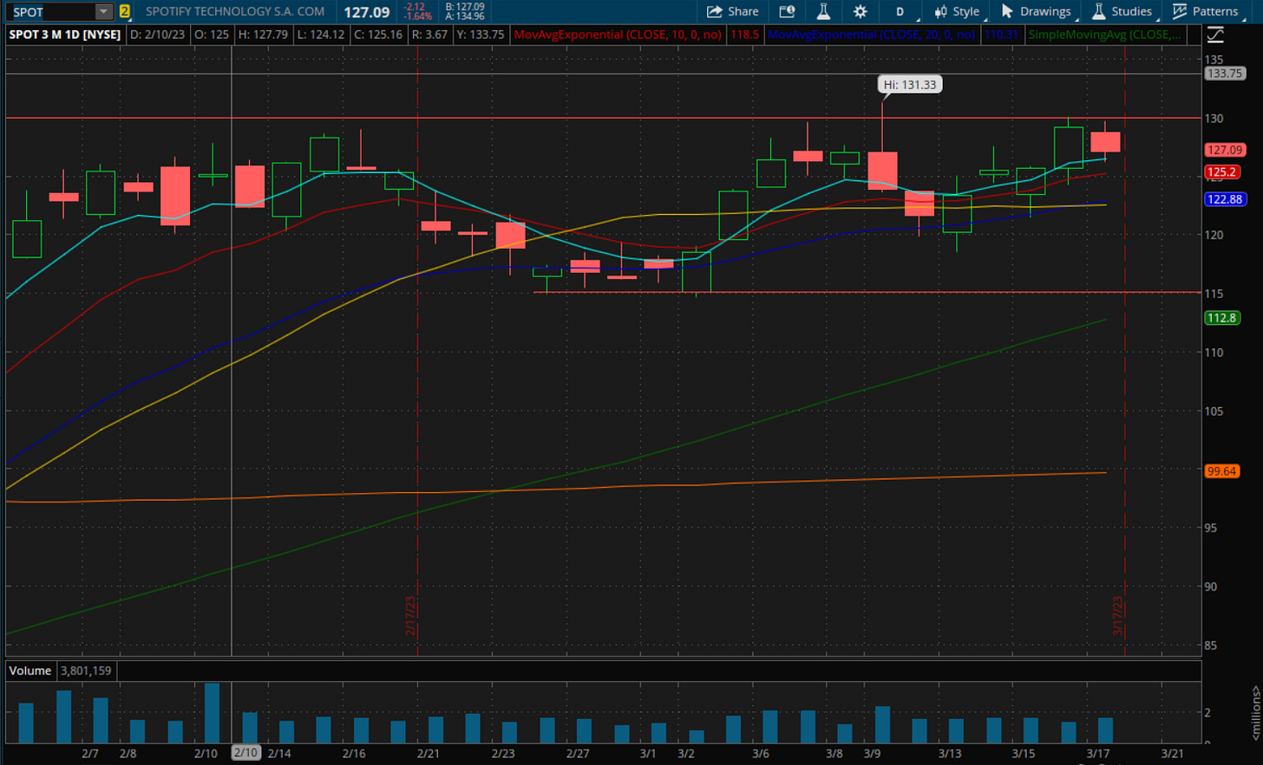Click the highlighted 2/10 date label on axis
The image size is (1263, 765).
click(245, 753)
